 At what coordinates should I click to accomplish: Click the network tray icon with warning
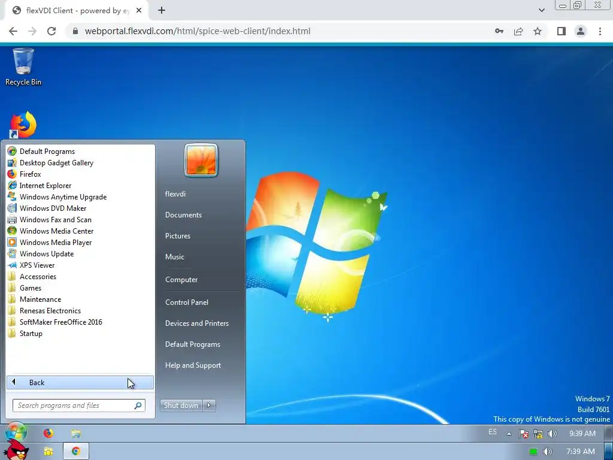click(x=538, y=434)
